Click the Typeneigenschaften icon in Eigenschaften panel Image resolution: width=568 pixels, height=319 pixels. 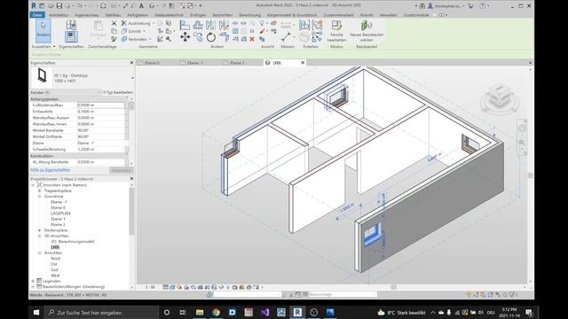pyautogui.click(x=71, y=25)
